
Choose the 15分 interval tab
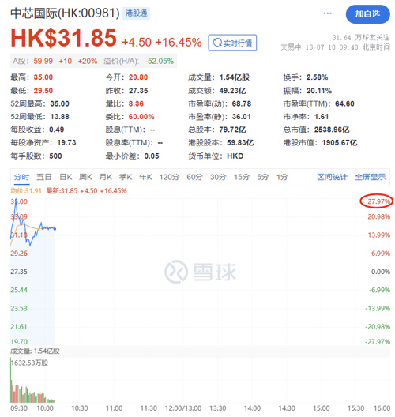[242, 177]
